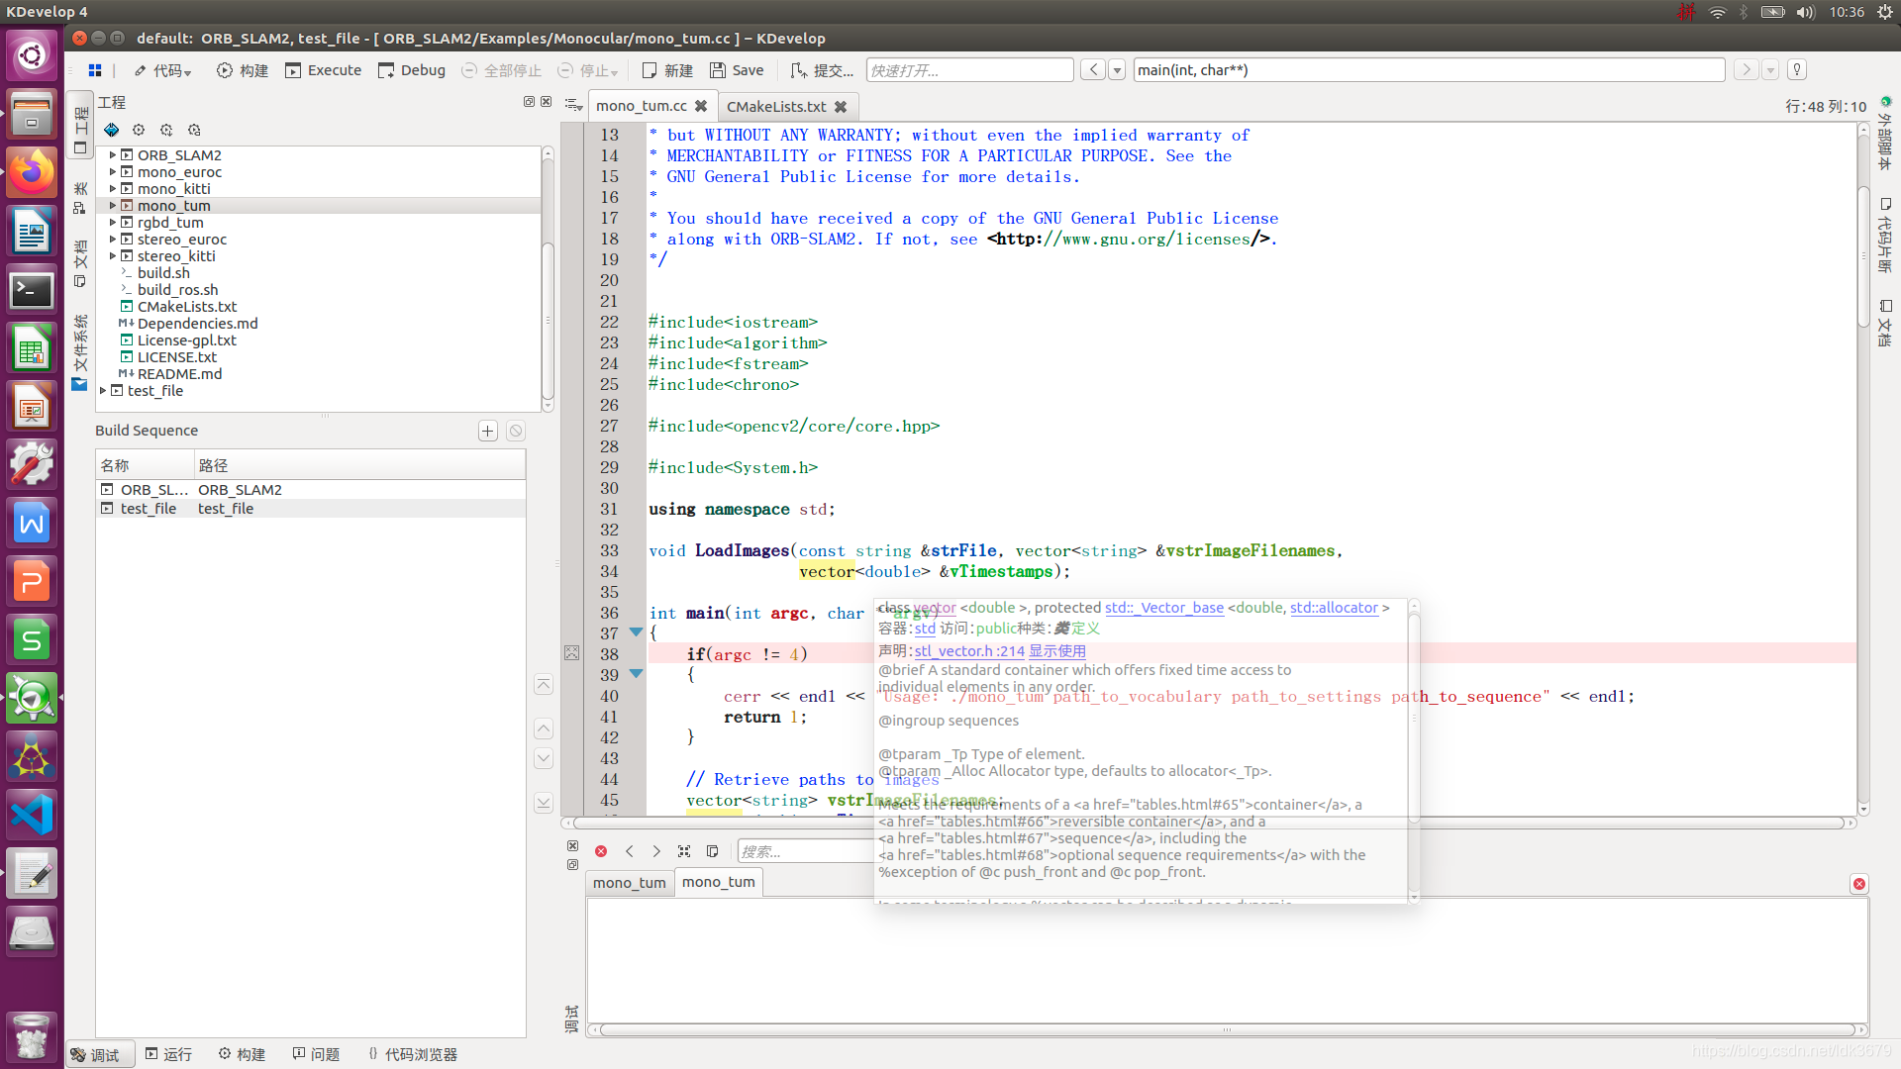Expand the mono_euroc tree node
The width and height of the screenshot is (1901, 1069).
112,172
